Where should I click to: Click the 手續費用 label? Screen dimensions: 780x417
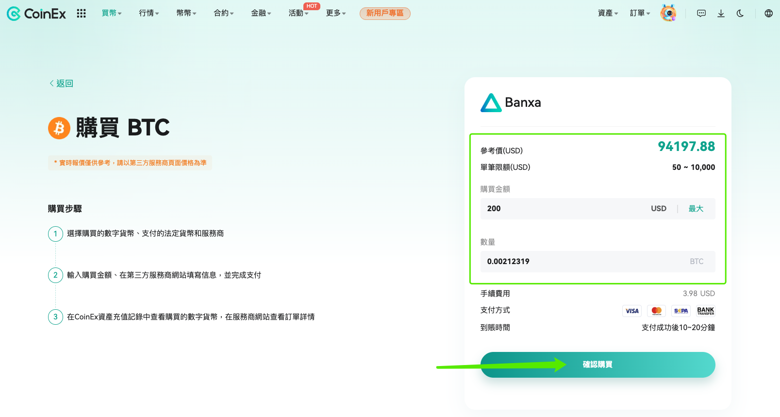[495, 294]
